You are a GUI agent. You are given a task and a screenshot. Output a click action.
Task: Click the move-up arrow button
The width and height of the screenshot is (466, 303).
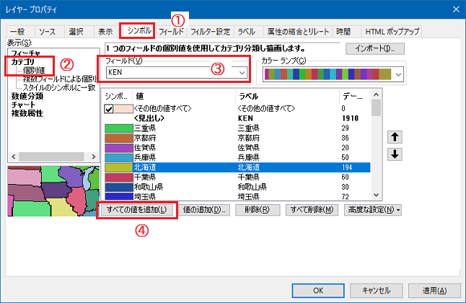click(395, 137)
